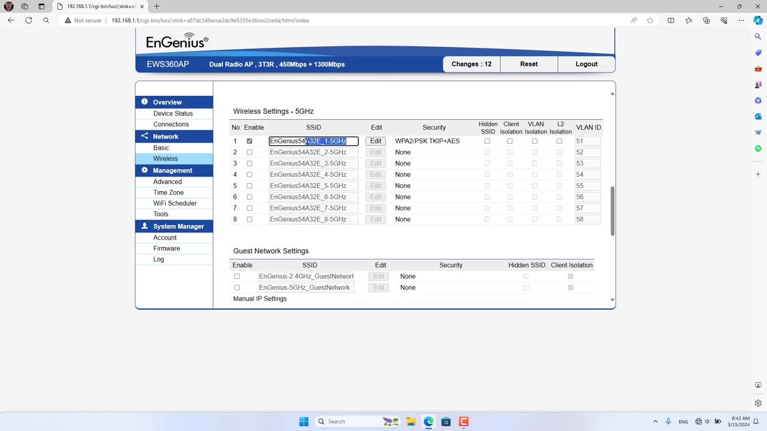
Task: Enable the 2.4GHz guest network
Action: pyautogui.click(x=237, y=277)
